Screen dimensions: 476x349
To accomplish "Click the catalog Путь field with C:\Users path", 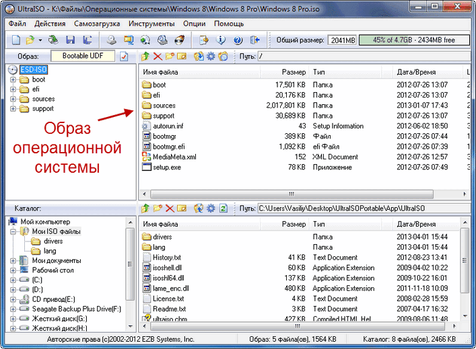I will 365,208.
